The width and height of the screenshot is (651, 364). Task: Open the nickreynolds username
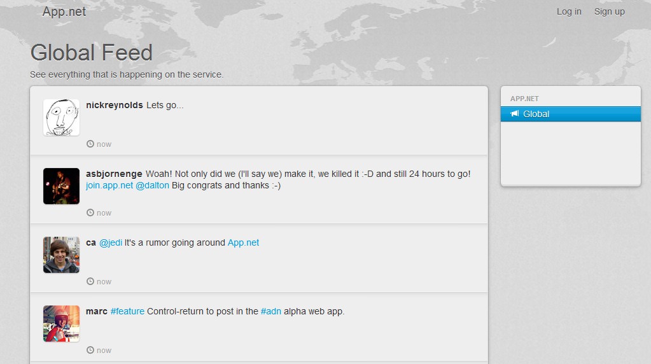[x=114, y=106]
